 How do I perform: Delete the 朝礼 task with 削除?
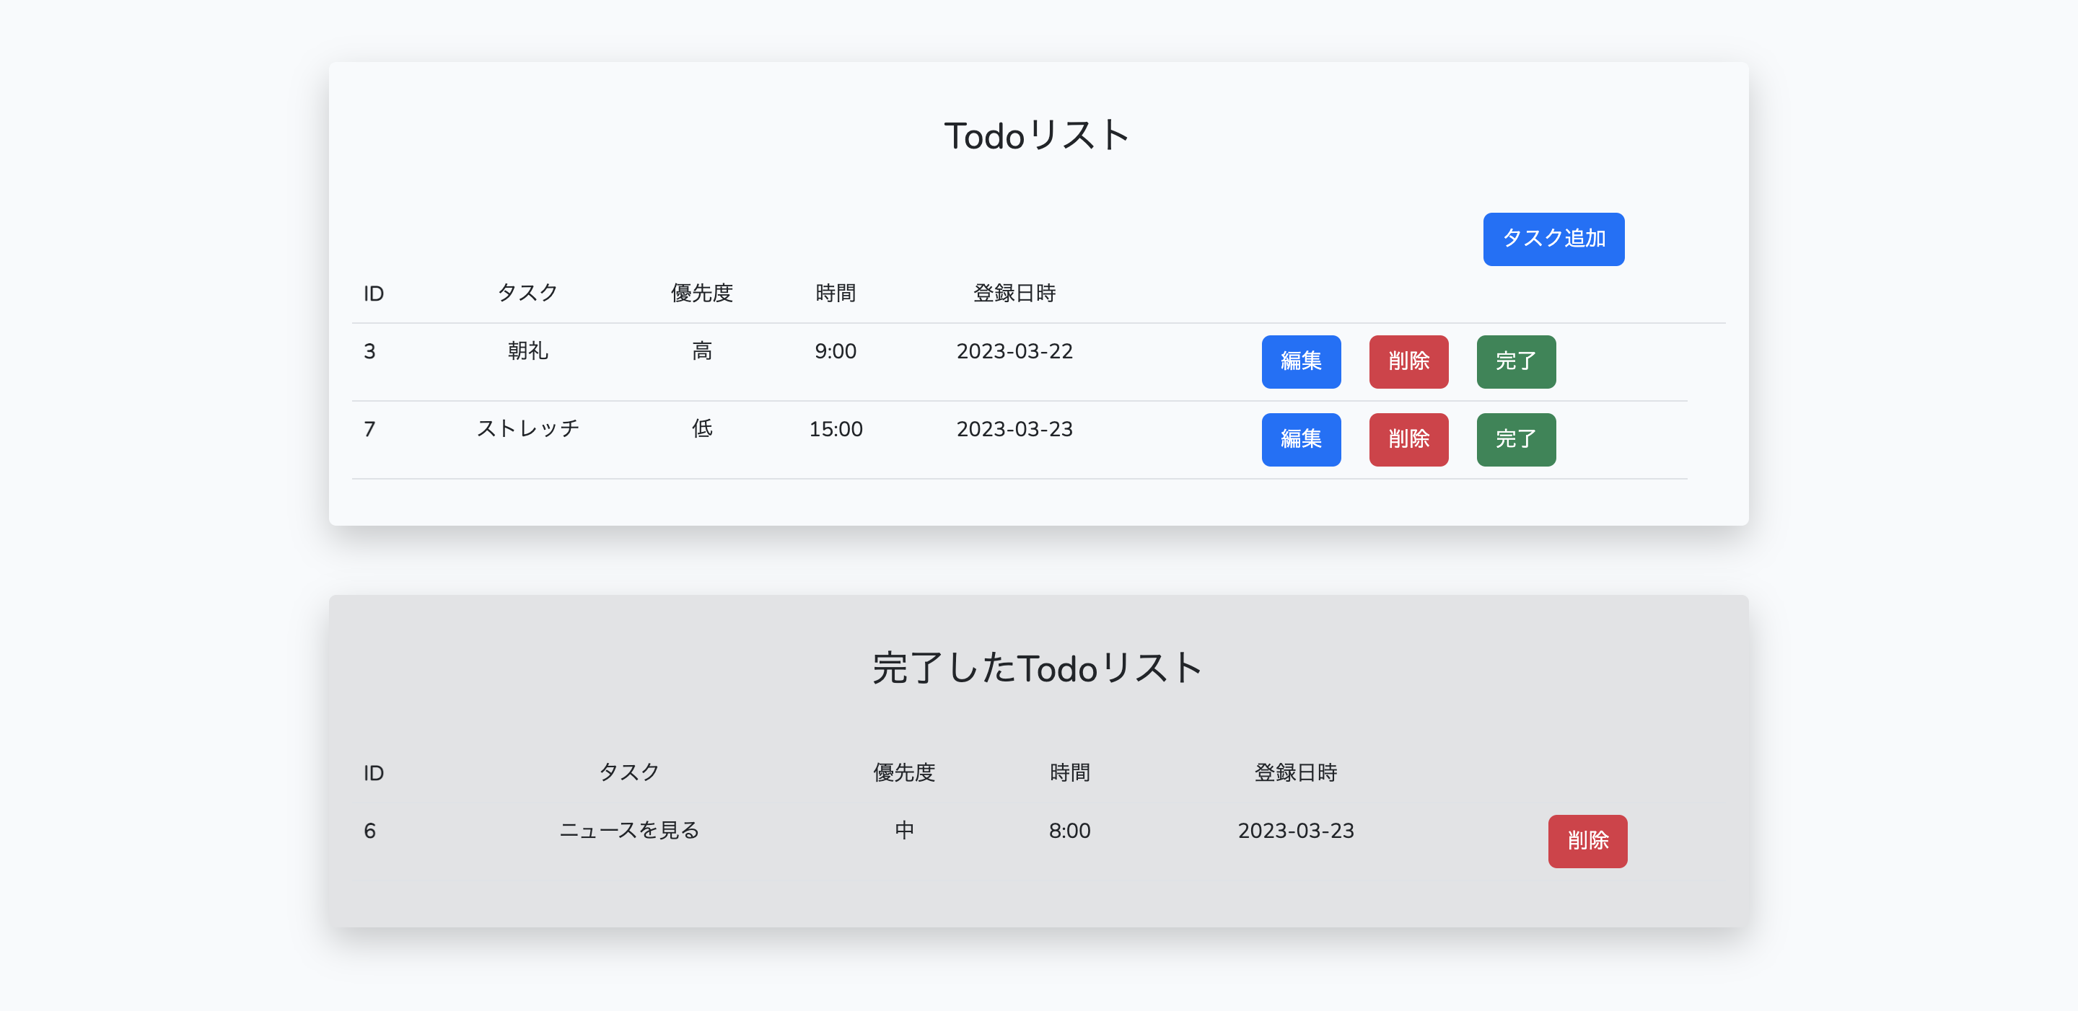coord(1408,361)
